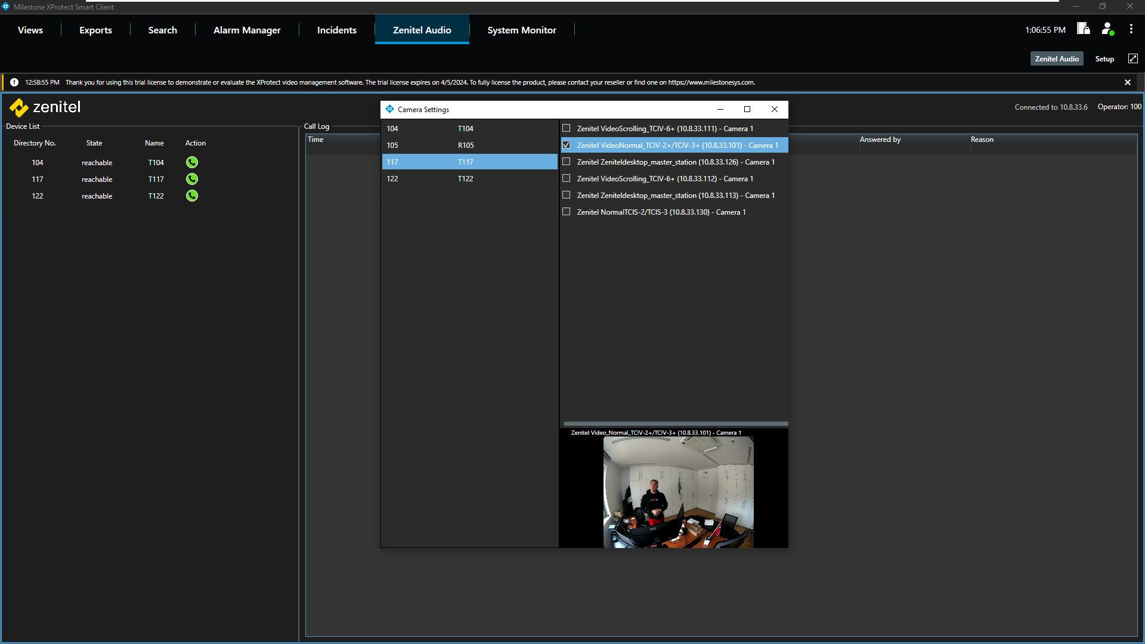Toggle full screen mode icon
Image resolution: width=1145 pixels, height=644 pixels.
[x=1132, y=58]
